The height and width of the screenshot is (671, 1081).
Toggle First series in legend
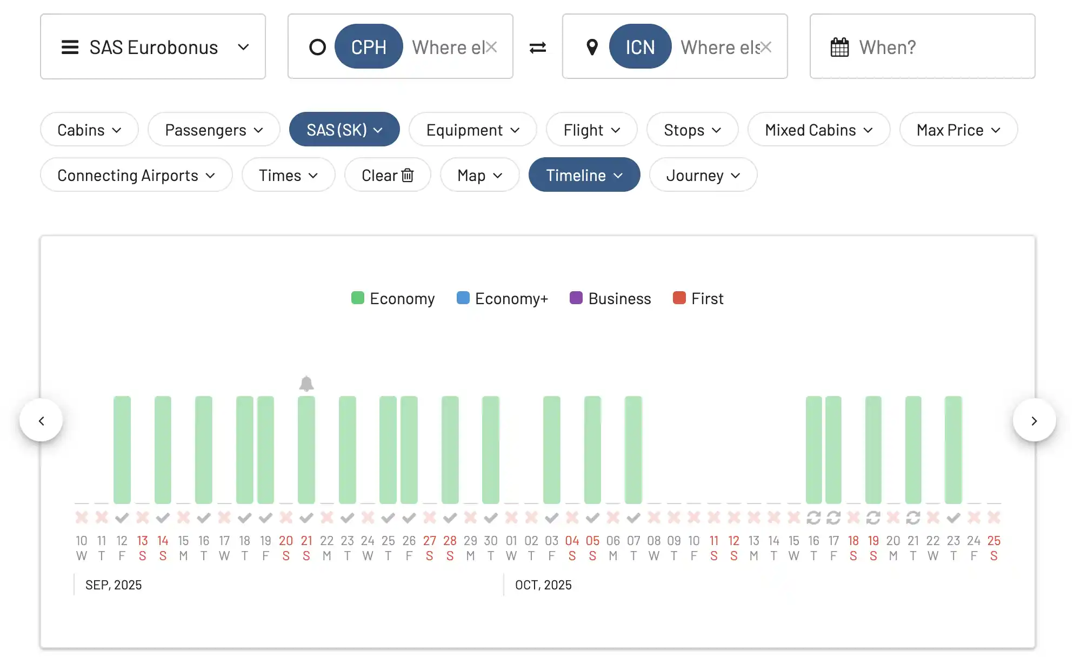click(698, 298)
